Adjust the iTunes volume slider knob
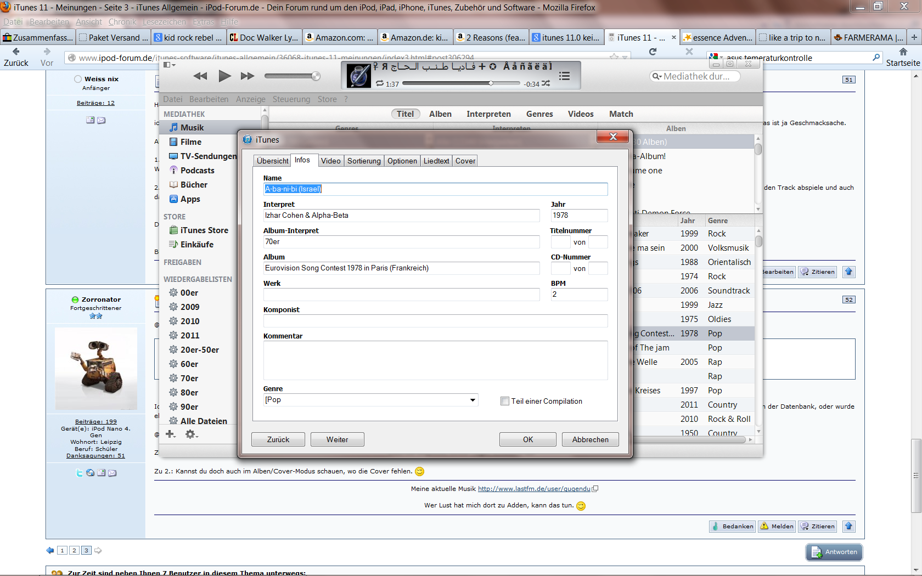 point(316,76)
